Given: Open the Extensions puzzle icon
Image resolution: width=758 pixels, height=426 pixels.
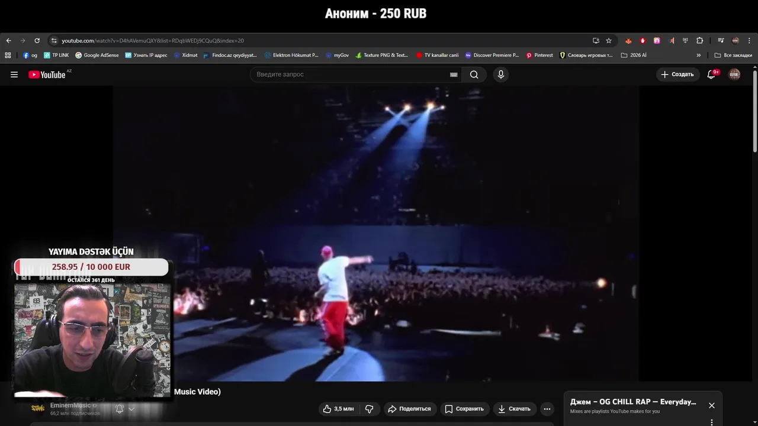Looking at the screenshot, I should (699, 41).
